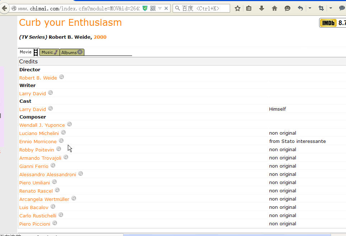Open the Wendall J. Yuponce composer link

pyautogui.click(x=42, y=125)
